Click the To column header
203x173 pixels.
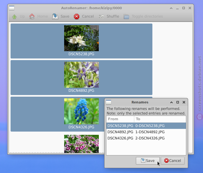tap(160, 119)
